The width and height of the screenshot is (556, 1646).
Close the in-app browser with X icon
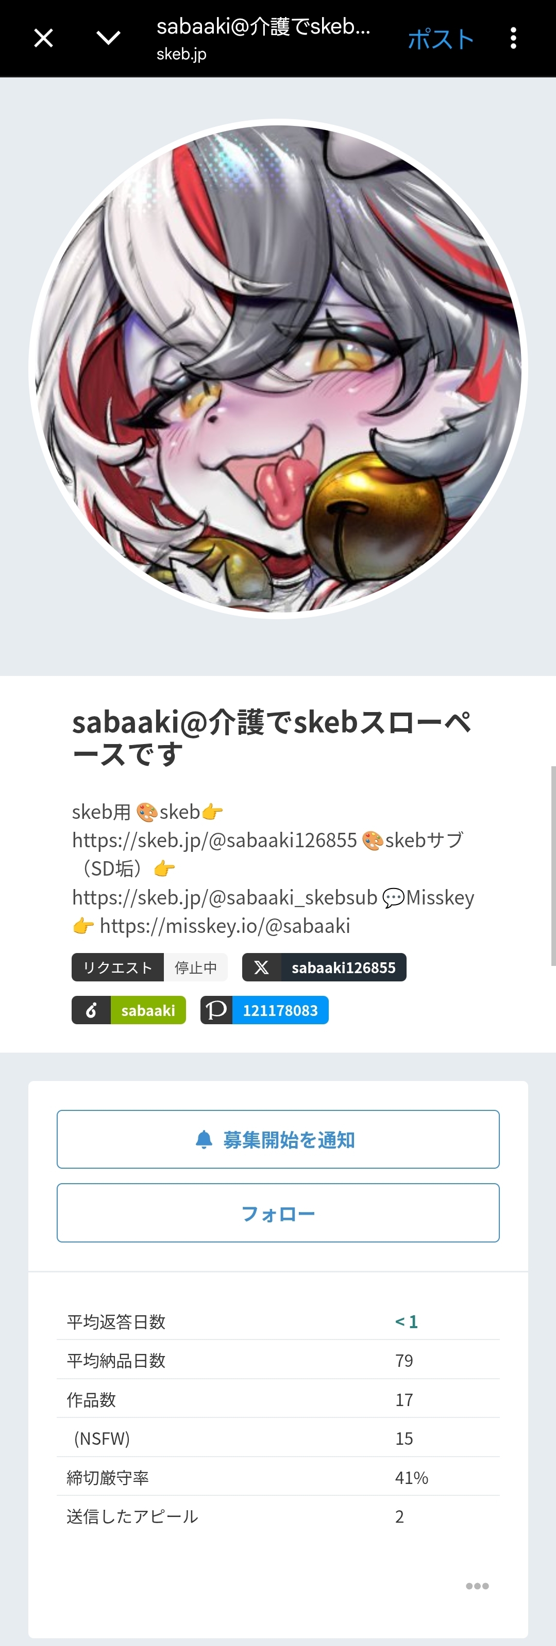[43, 38]
